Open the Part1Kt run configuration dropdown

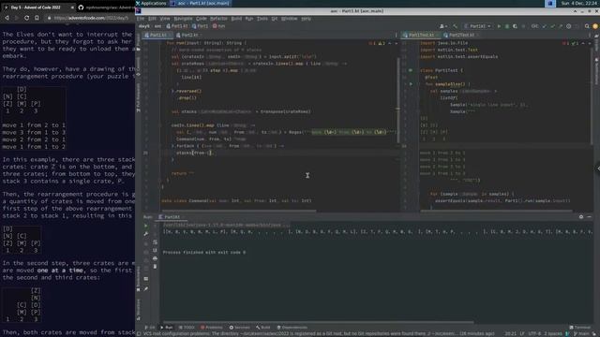477,26
